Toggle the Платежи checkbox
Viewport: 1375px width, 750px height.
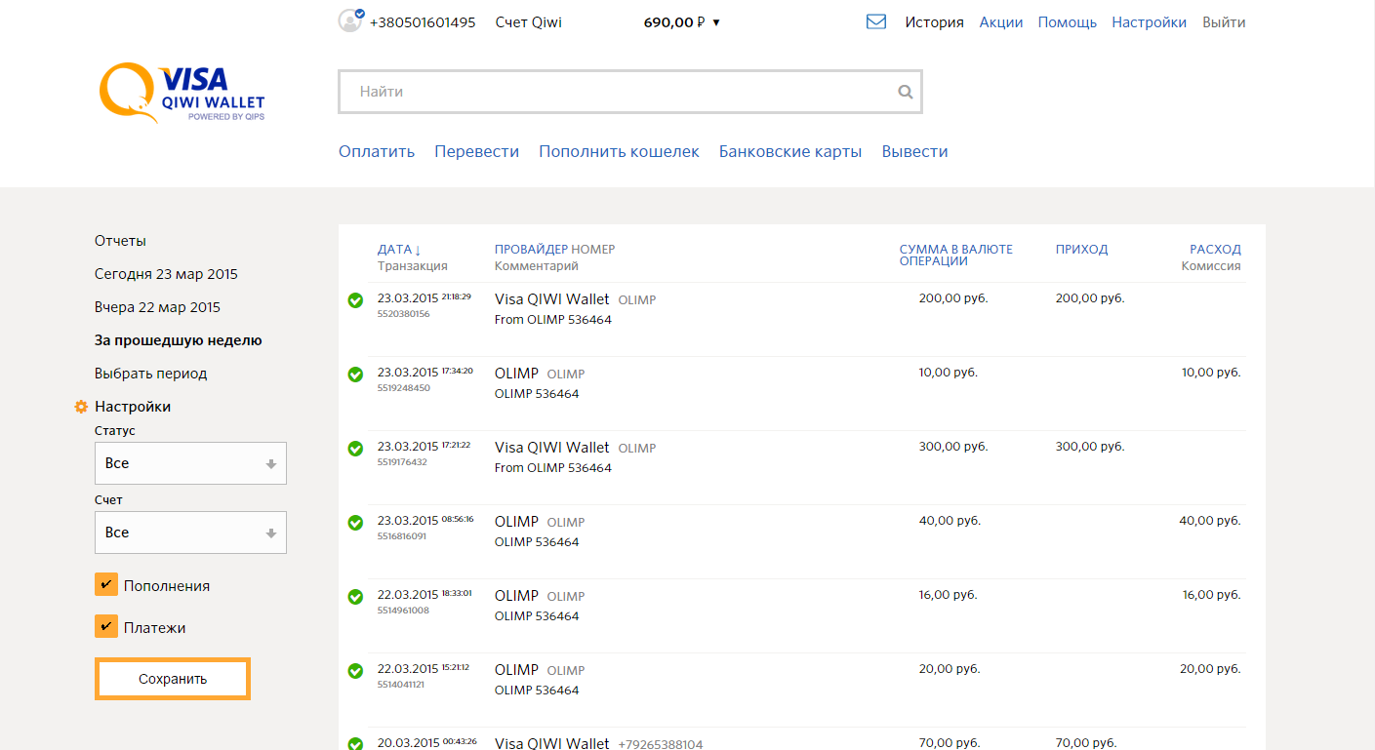point(106,626)
